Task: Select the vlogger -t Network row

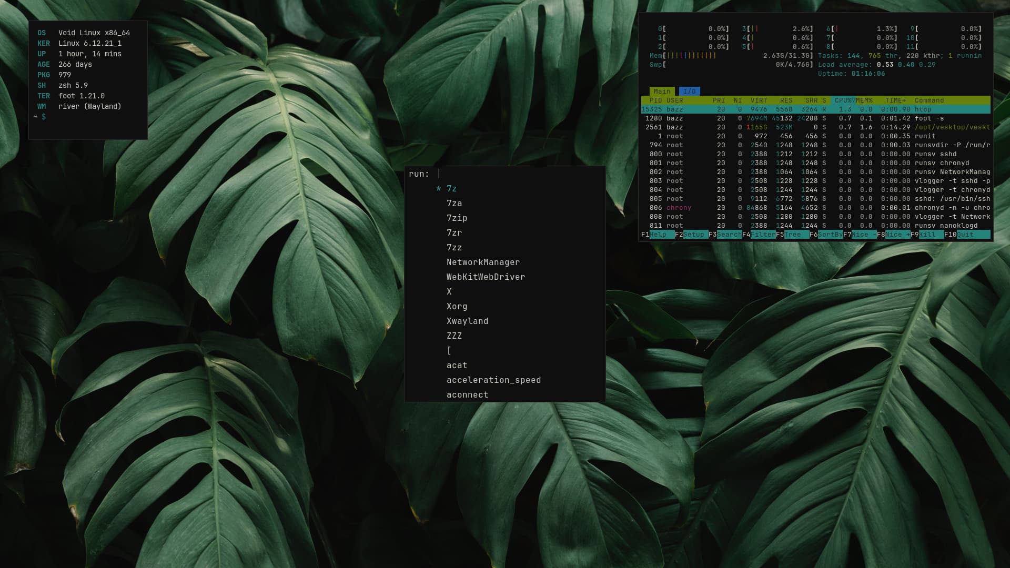Action: (815, 217)
